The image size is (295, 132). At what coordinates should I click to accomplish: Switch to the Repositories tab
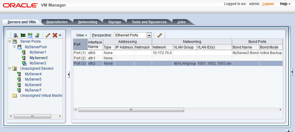point(57,22)
